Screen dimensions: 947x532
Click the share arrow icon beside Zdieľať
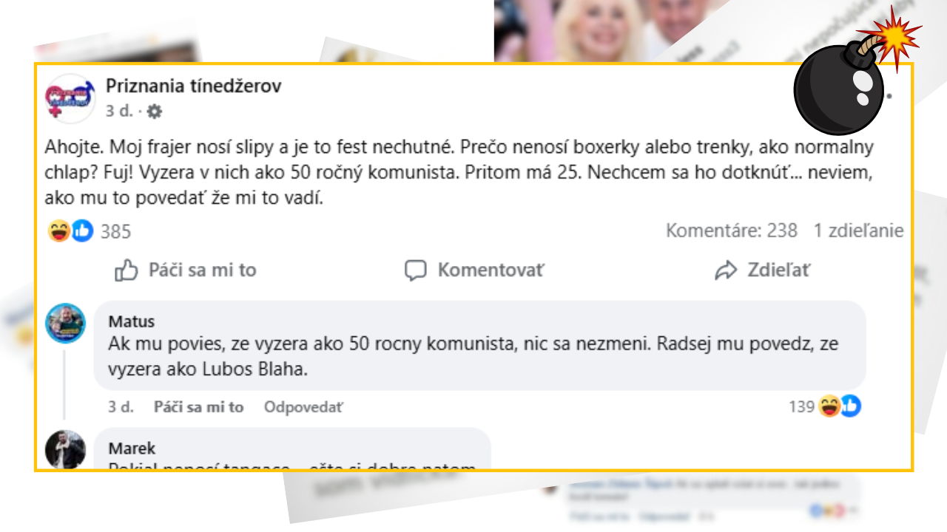click(726, 270)
